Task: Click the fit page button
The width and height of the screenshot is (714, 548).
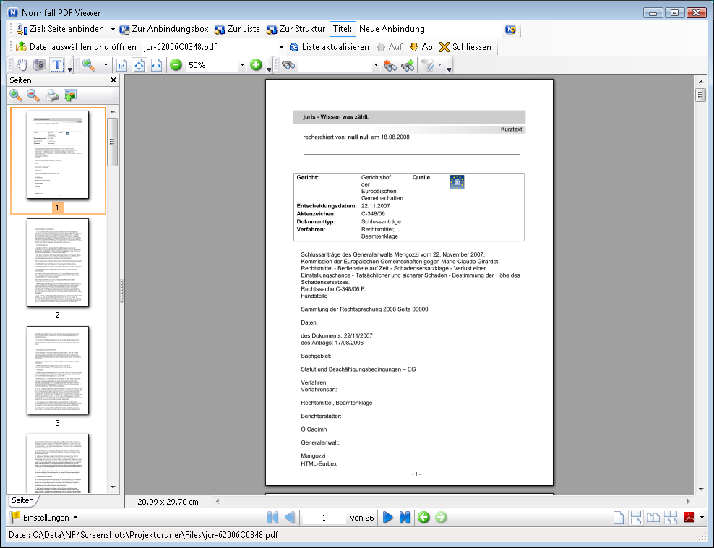Action: coord(139,65)
